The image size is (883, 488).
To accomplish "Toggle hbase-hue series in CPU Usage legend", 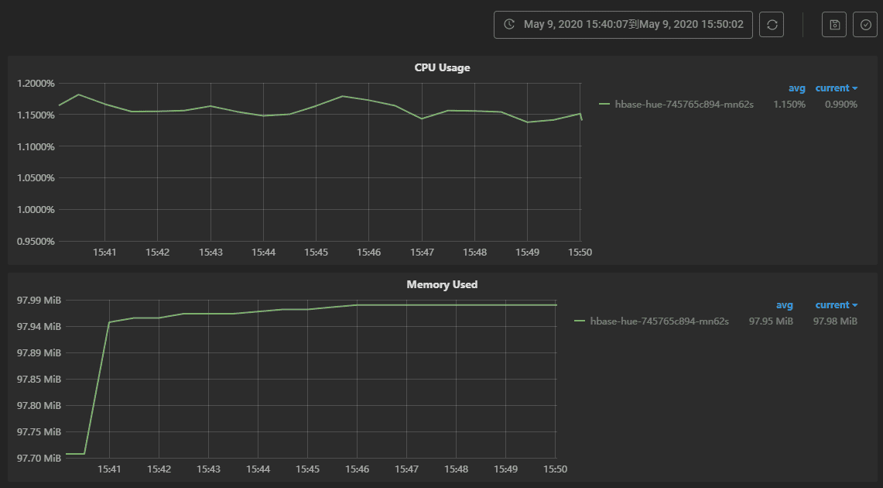I will (684, 104).
